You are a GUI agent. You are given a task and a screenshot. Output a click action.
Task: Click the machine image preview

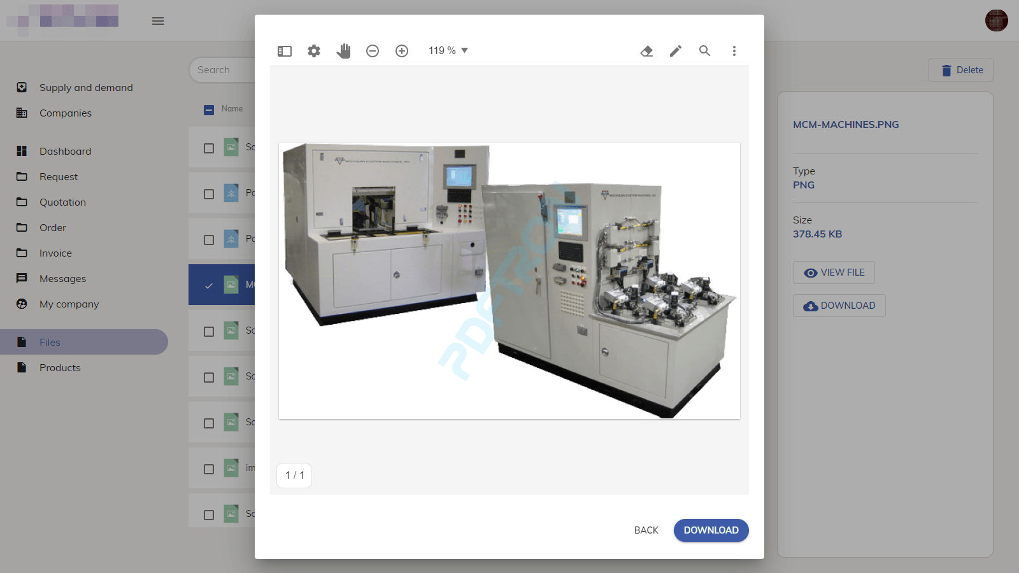(x=509, y=281)
